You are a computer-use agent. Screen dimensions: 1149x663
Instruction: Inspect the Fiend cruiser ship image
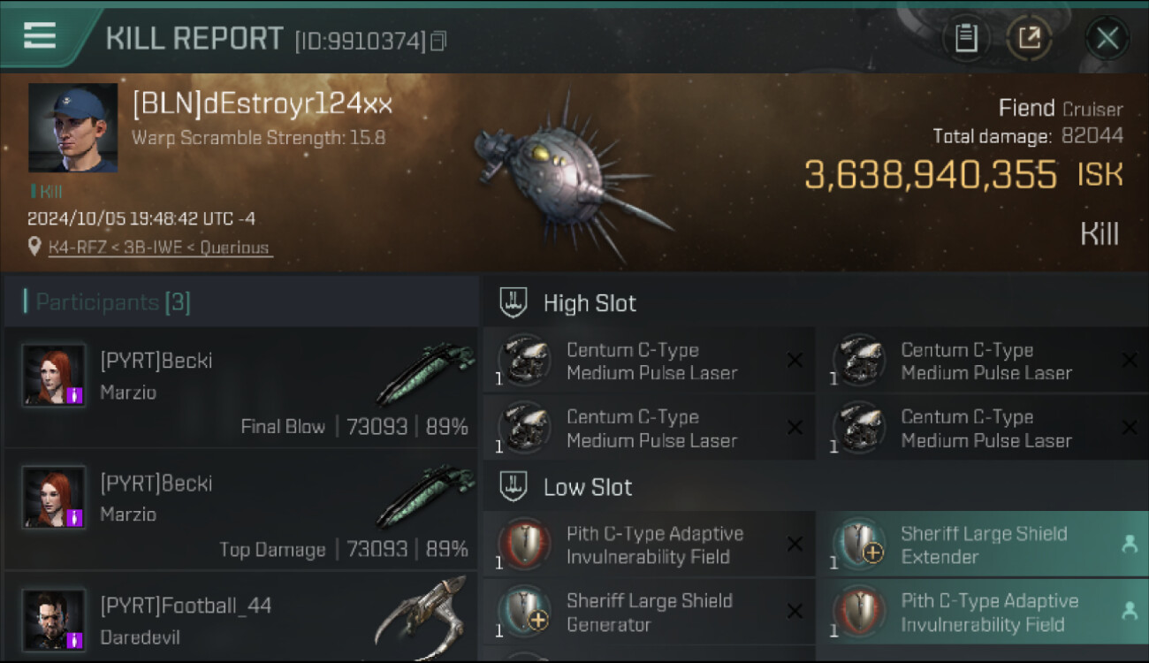[566, 177]
